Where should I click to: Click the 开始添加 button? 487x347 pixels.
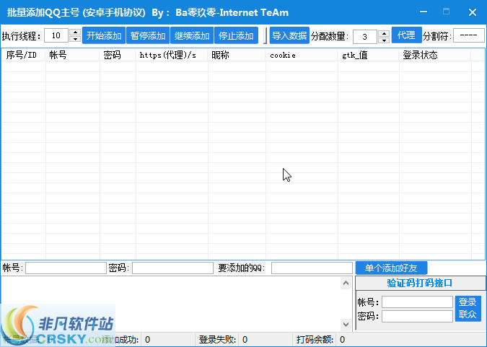point(104,36)
